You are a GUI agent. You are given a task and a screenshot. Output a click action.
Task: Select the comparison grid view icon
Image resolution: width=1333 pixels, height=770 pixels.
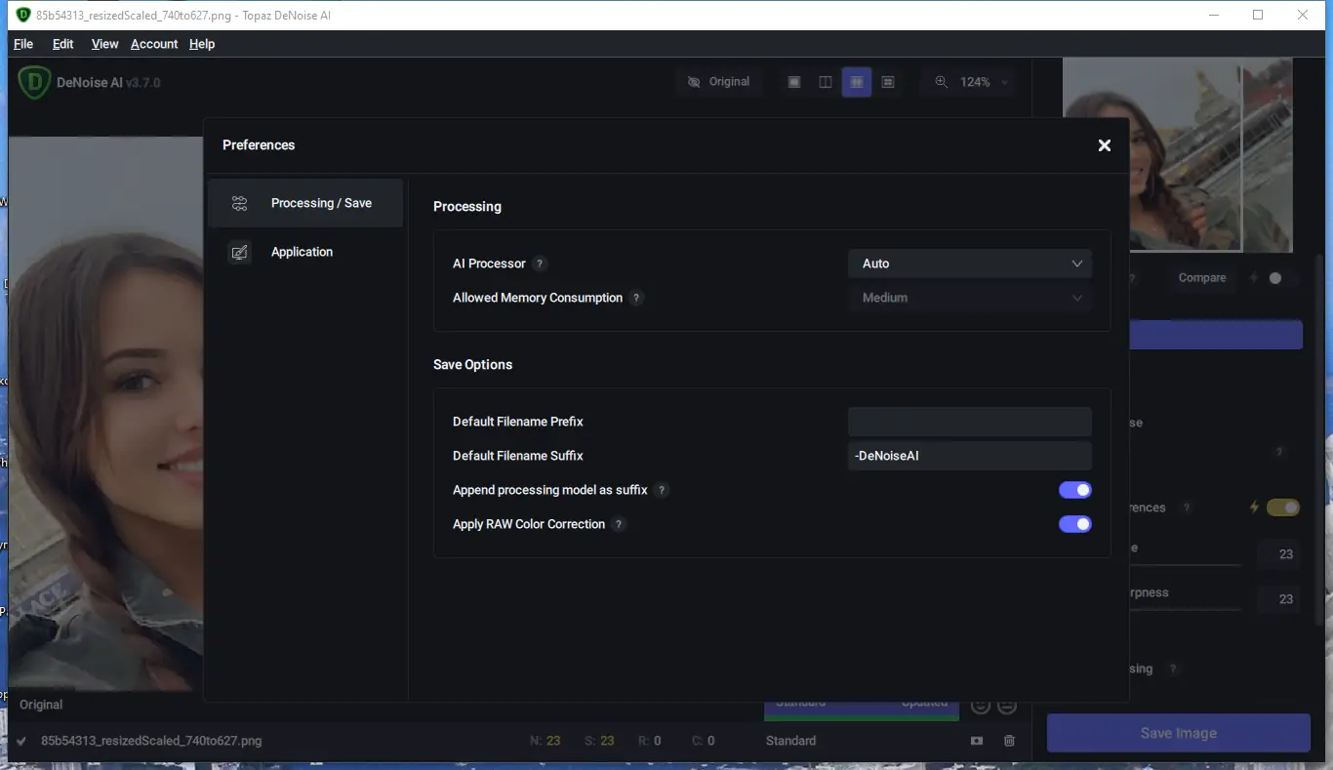coord(888,82)
